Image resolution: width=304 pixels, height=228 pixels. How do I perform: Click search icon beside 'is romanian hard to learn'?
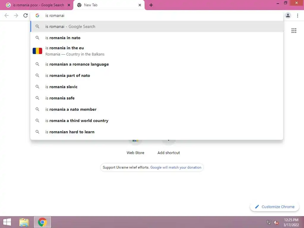(37, 132)
